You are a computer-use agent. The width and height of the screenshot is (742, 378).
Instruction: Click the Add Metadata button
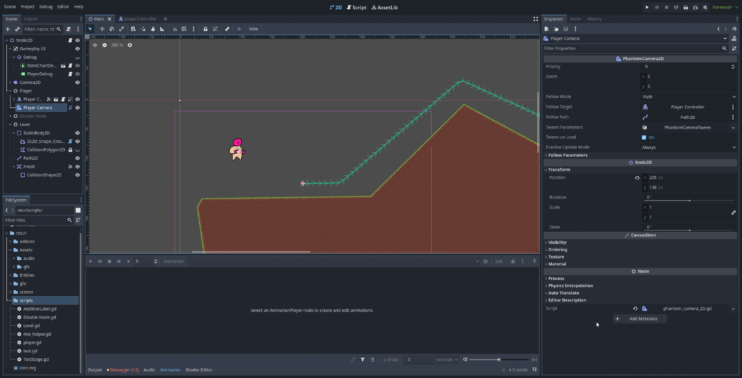(640, 319)
